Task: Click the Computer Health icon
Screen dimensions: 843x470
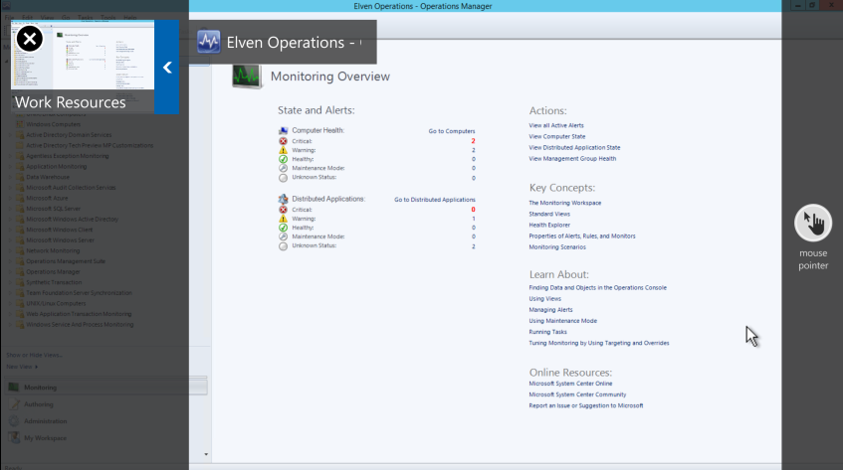Action: point(284,130)
